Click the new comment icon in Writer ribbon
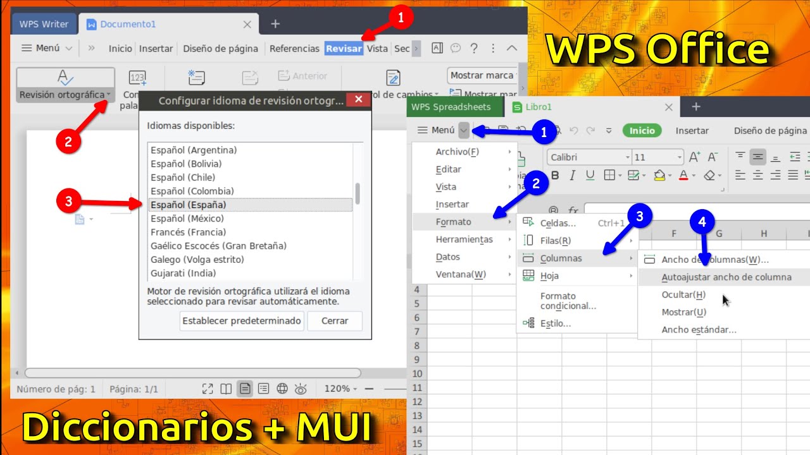This screenshot has height=455, width=810. coord(196,77)
